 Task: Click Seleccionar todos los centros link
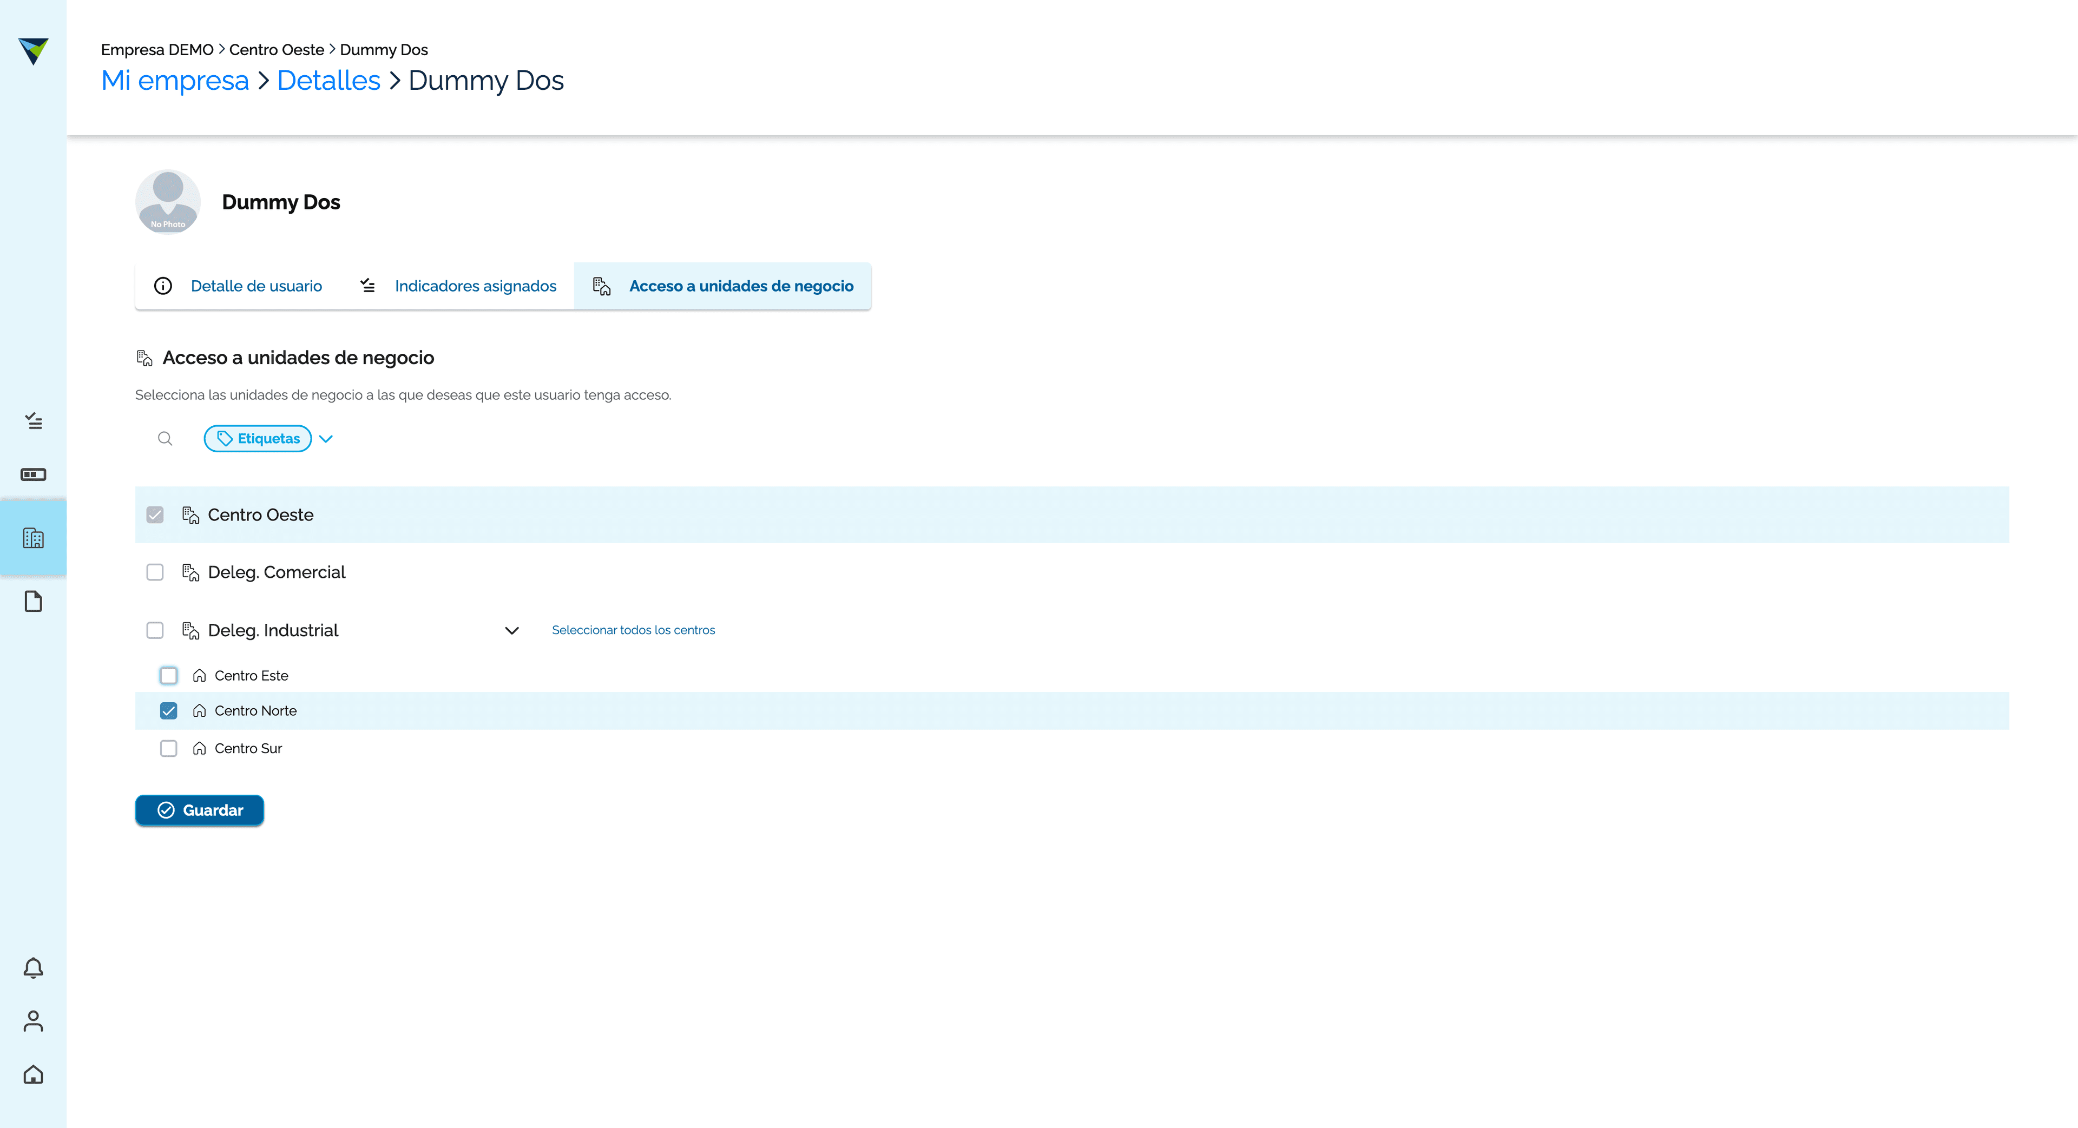click(633, 630)
